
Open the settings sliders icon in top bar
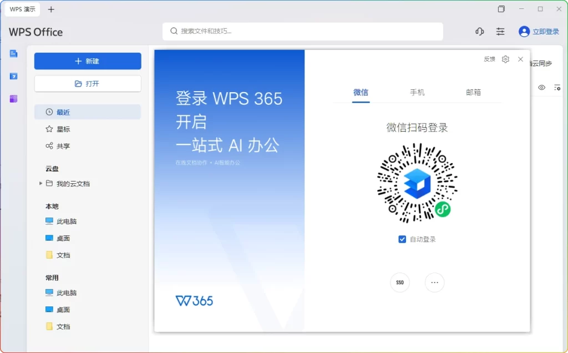tap(500, 32)
